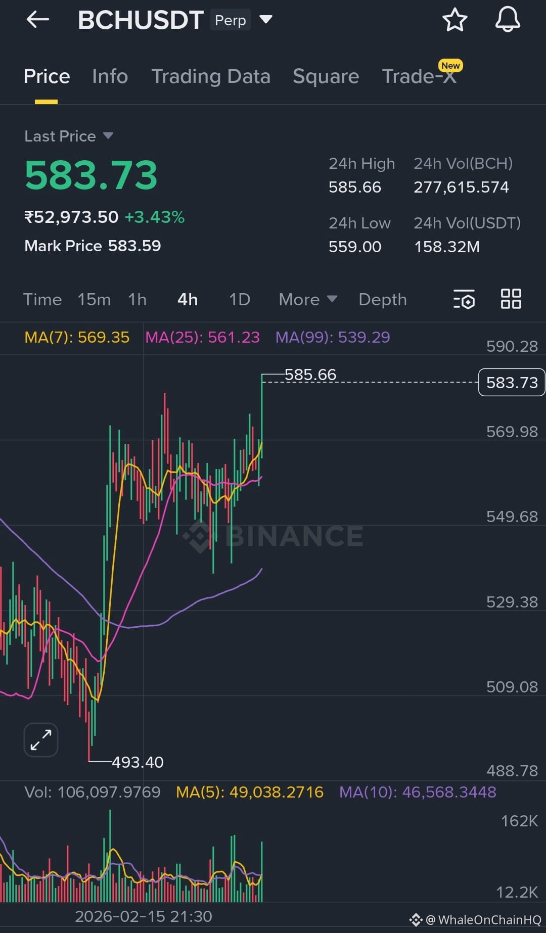Screen dimensions: 546x933
Task: Open the BCHUSDT pair selector dropdown arrow
Action: click(266, 20)
